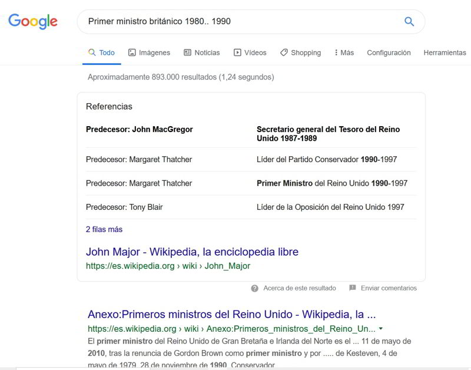Open the Configuración menu
This screenshot has width=471, height=370.
tap(389, 52)
